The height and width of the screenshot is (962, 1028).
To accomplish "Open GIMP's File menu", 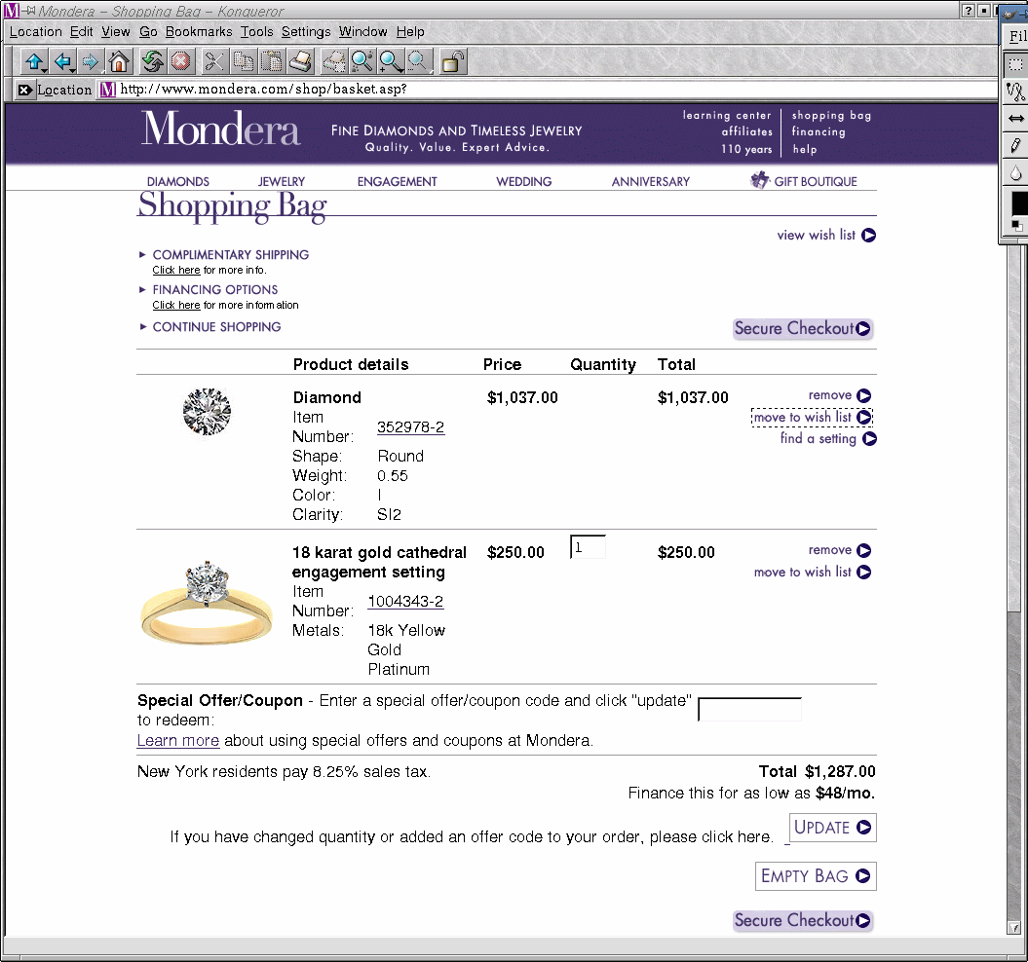I will 1018,36.
